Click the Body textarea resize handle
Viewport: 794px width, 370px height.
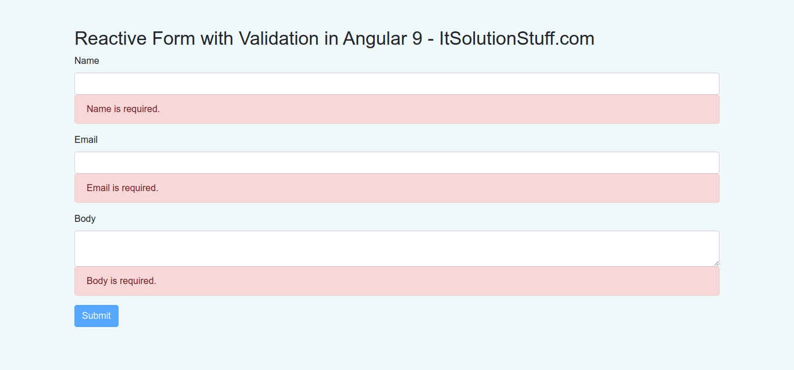716,263
